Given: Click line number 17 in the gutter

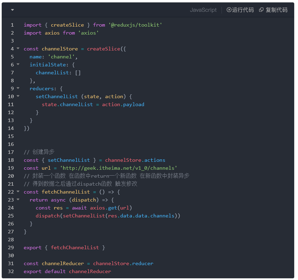Looking at the screenshot, I should click(x=11, y=152).
